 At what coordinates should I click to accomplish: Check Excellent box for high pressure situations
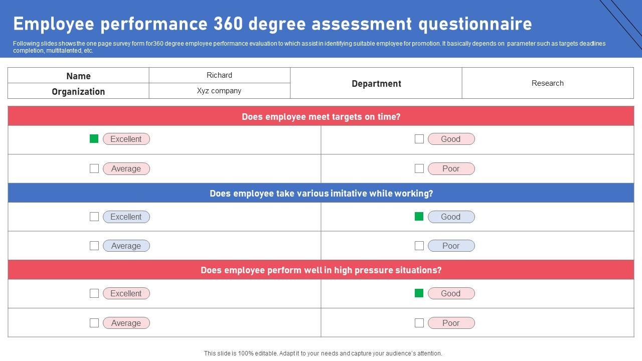pyautogui.click(x=94, y=293)
